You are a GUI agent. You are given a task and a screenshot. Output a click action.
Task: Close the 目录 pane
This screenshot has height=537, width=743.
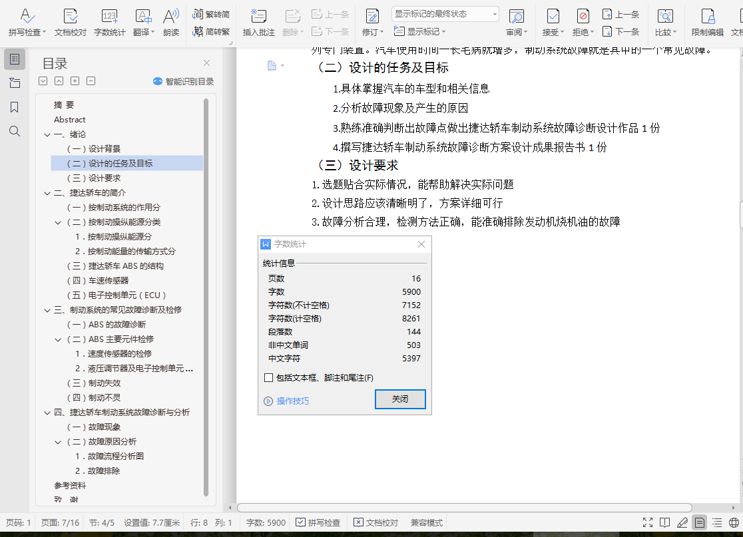point(206,63)
